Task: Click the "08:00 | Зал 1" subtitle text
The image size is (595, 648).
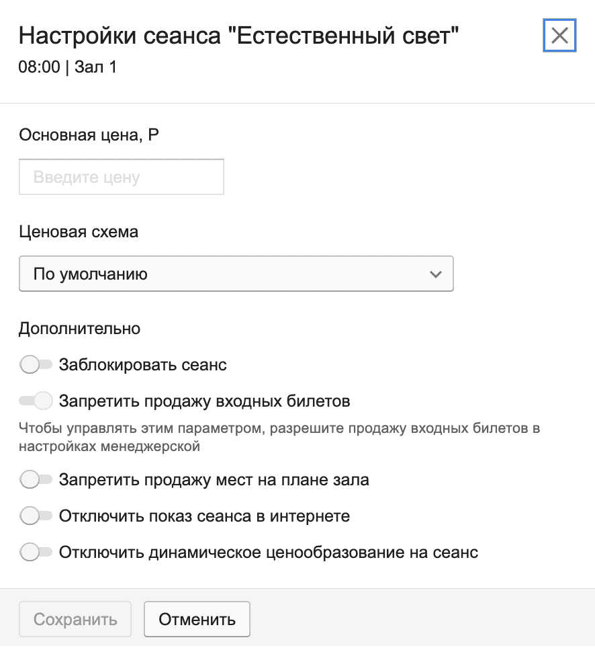Action: [68, 67]
